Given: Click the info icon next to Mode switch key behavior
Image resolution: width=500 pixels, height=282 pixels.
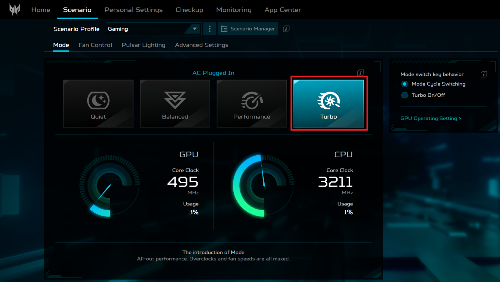Looking at the screenshot, I should 484,74.
